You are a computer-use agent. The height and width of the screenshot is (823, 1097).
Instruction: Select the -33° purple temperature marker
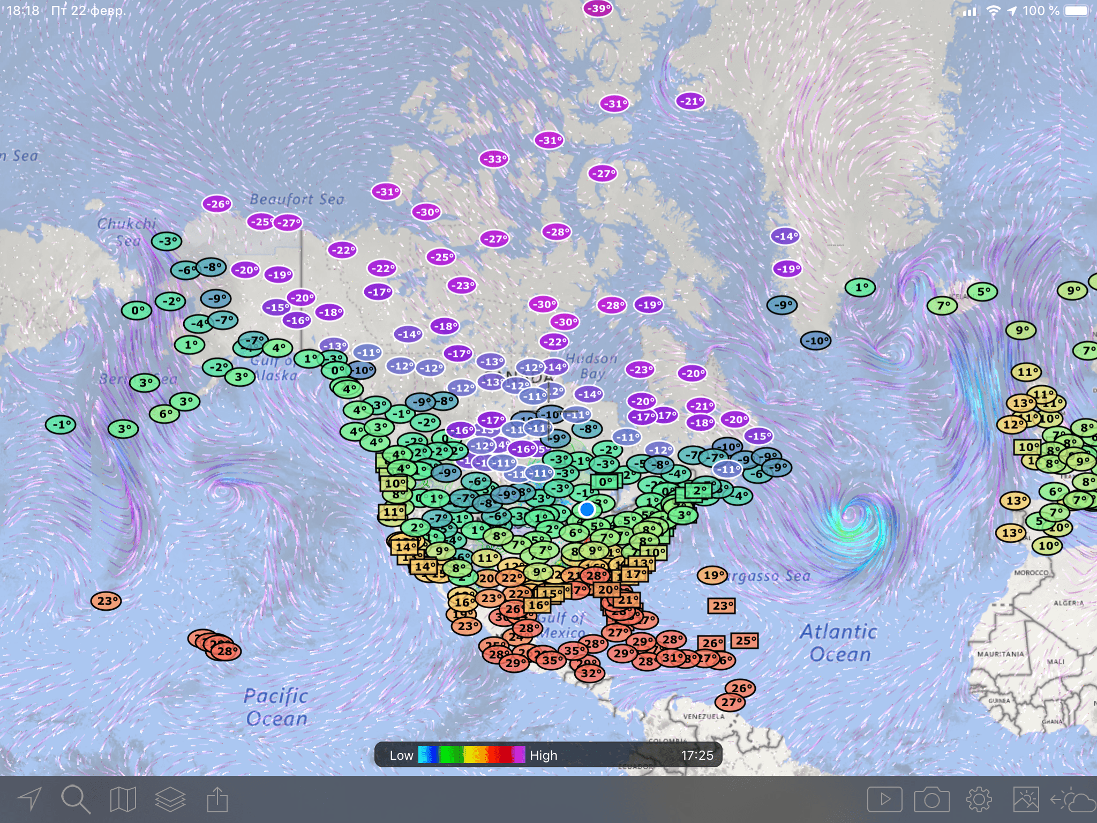coord(494,159)
